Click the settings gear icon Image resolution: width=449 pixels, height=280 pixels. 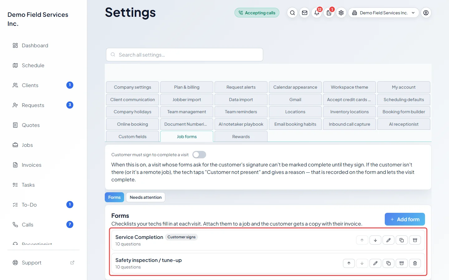point(341,13)
